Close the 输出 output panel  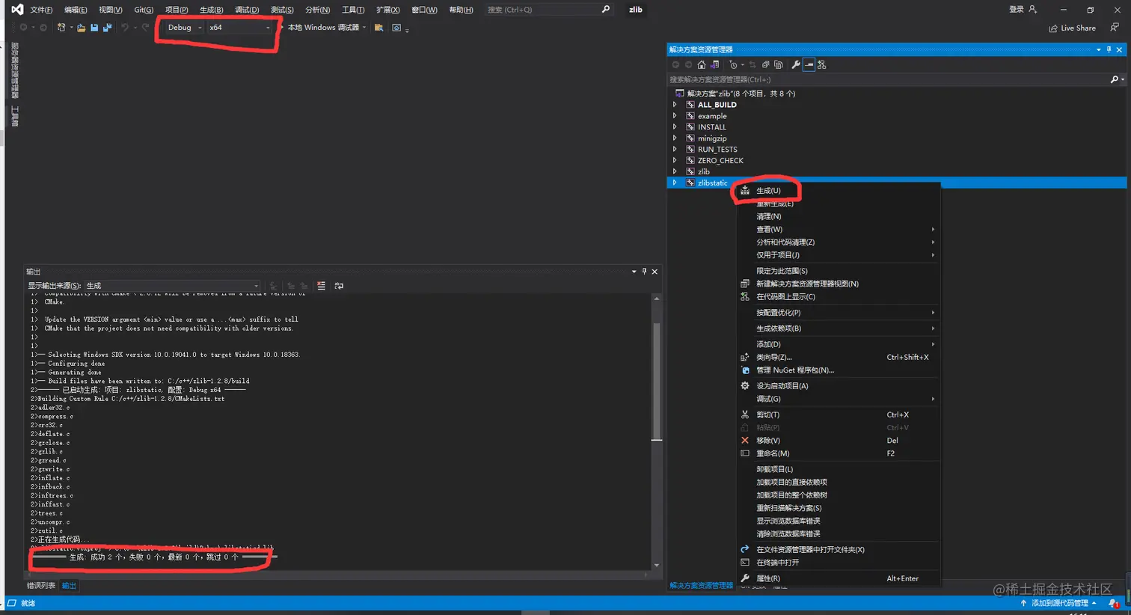(x=655, y=272)
